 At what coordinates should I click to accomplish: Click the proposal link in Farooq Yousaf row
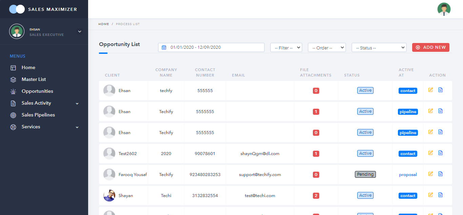408,175
